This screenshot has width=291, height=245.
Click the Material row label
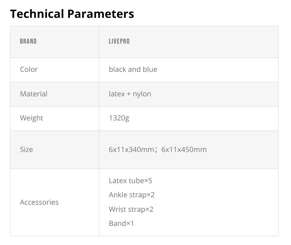click(33, 94)
